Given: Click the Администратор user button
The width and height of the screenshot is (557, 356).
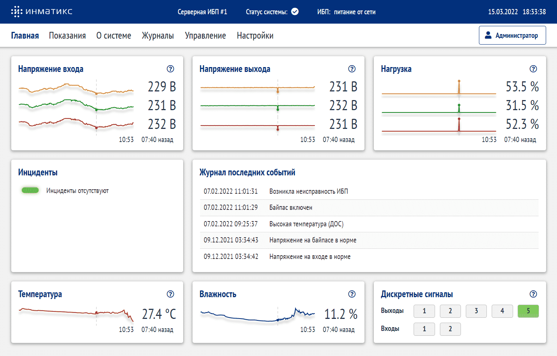Looking at the screenshot, I should (x=512, y=35).
